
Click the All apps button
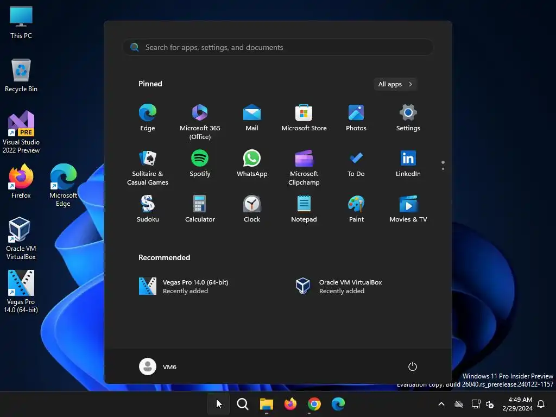tap(395, 84)
